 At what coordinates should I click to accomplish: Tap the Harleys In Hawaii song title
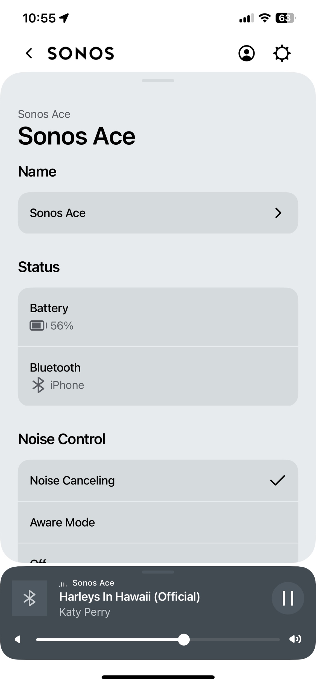point(130,597)
